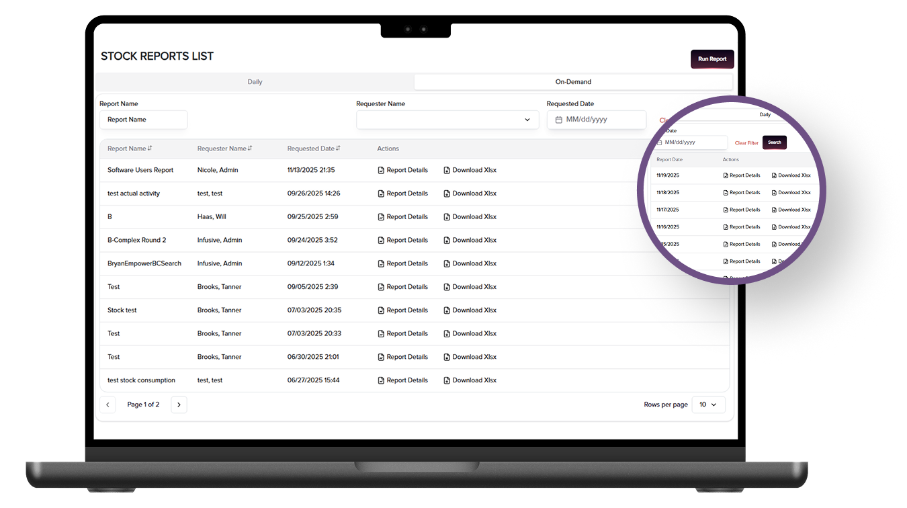Screen dimensions: 907x508
Task: Click Report Details icon in 06/30/2025 21:01 row
Action: (381, 357)
